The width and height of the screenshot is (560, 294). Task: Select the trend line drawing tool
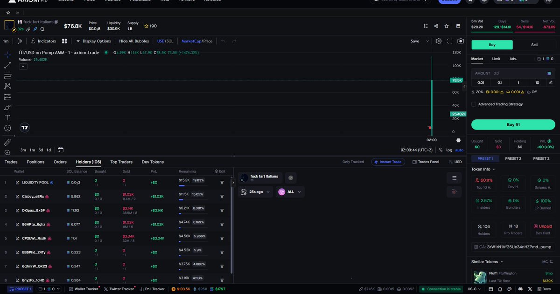click(7, 65)
